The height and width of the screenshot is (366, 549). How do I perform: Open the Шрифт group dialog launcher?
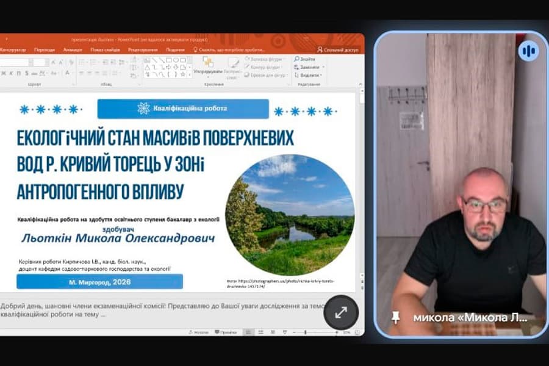(x=73, y=84)
